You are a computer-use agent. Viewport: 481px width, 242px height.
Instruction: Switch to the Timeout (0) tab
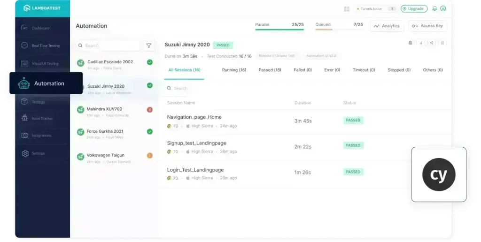(364, 70)
